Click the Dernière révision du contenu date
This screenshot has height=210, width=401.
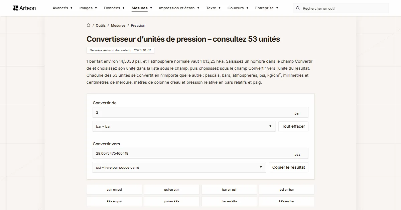pos(120,50)
